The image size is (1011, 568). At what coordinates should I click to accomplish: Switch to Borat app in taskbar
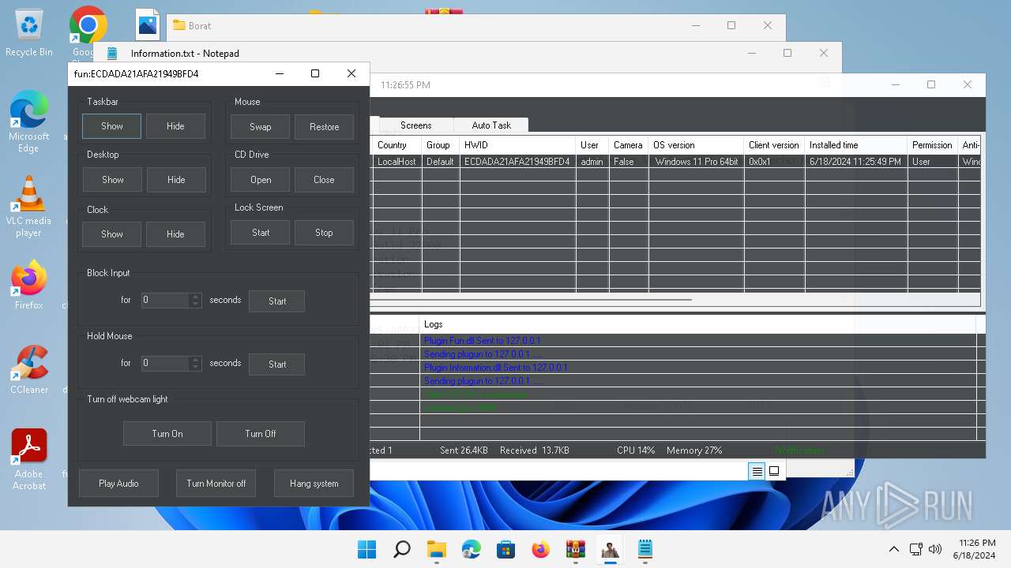pos(610,549)
